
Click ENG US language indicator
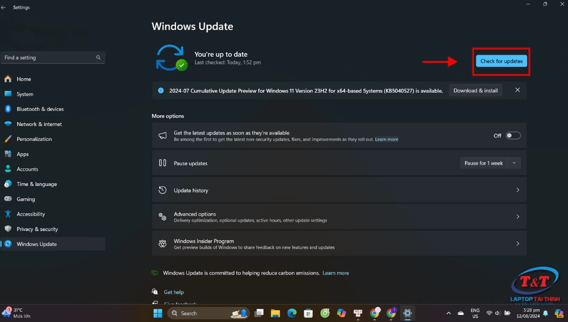475,313
